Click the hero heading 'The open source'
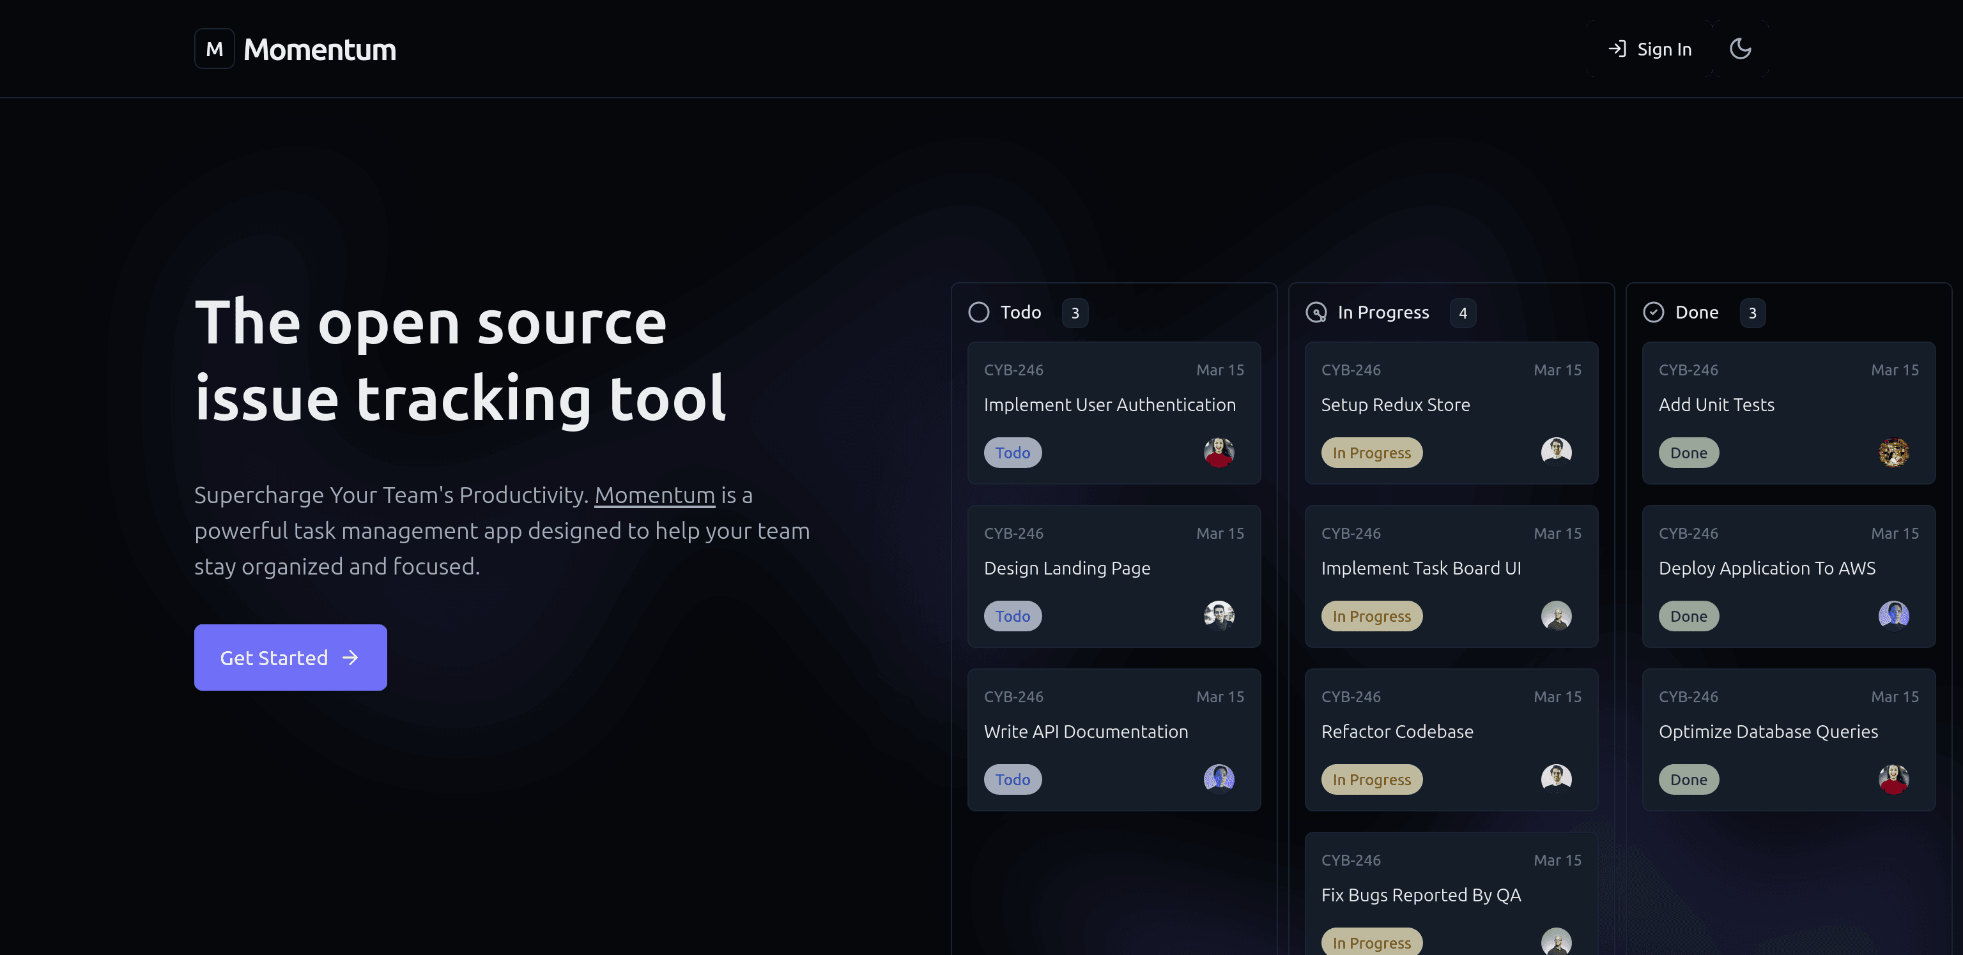Image resolution: width=1963 pixels, height=955 pixels. [x=431, y=323]
